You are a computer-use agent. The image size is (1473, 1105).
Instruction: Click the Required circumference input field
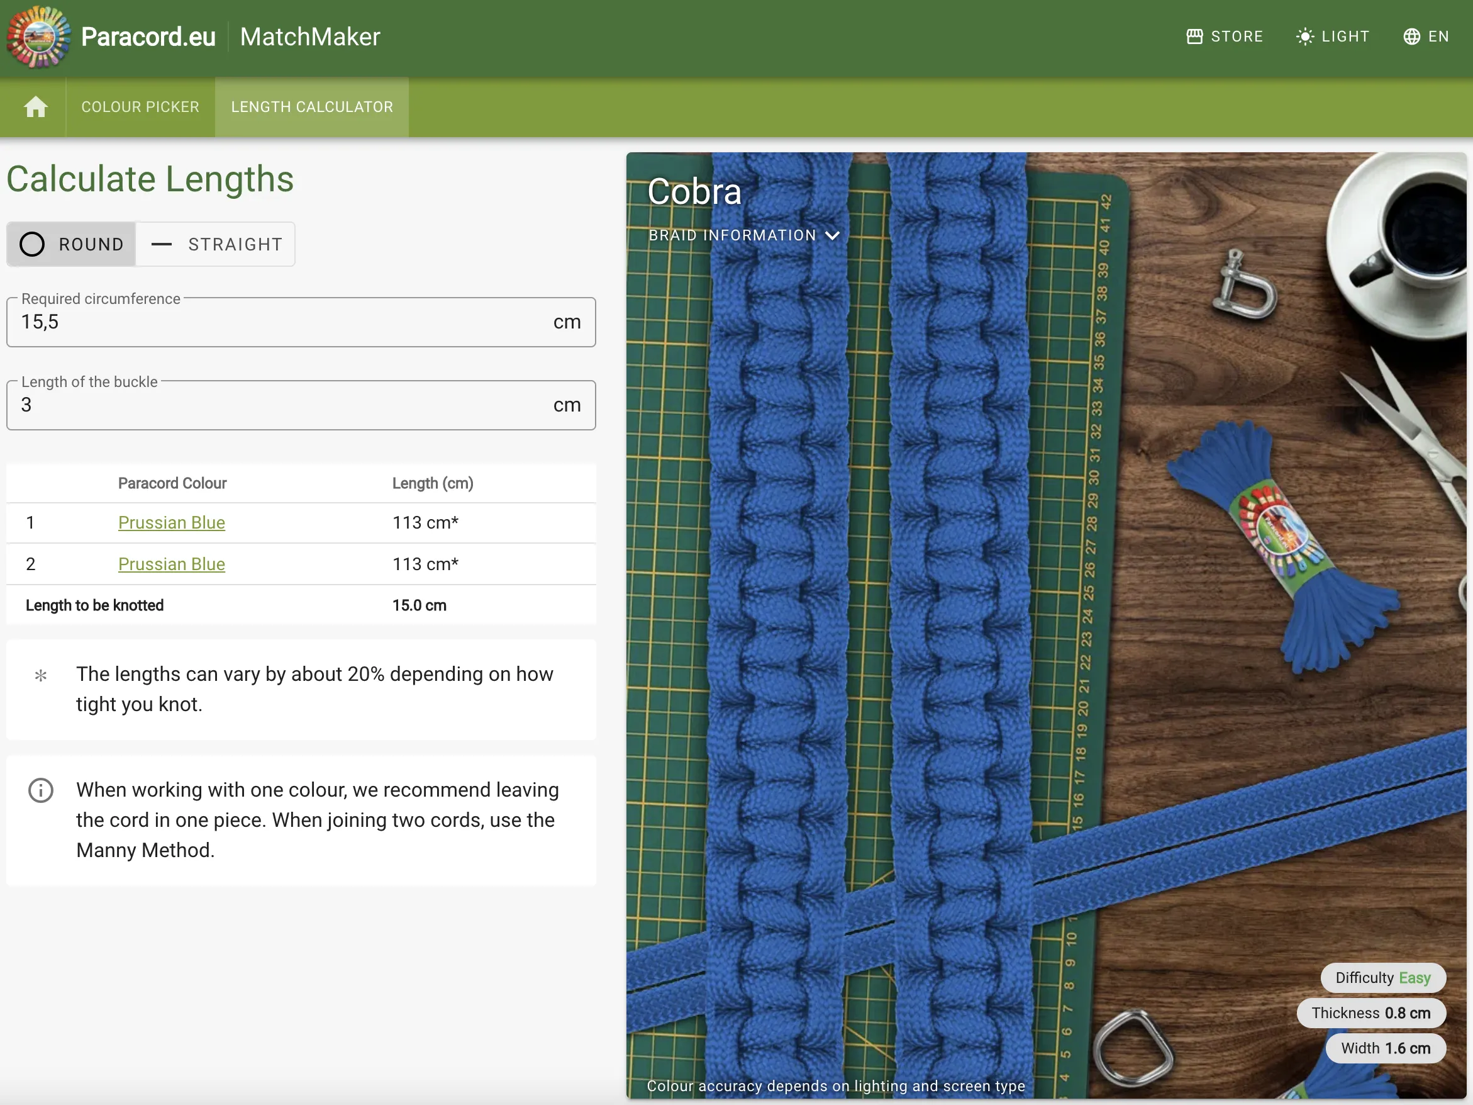tap(301, 323)
